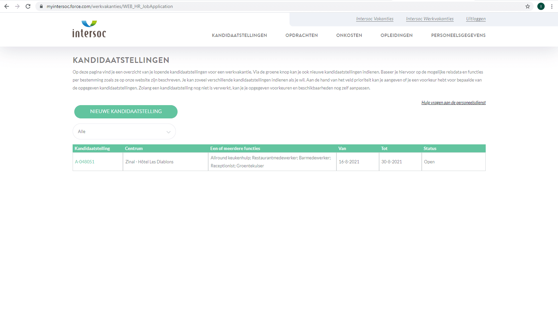Open the Opleidingen menu item
Image resolution: width=558 pixels, height=324 pixels.
click(x=396, y=35)
